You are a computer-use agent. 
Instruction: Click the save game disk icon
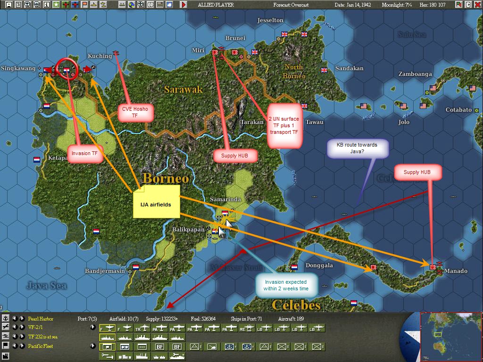coord(8,4)
